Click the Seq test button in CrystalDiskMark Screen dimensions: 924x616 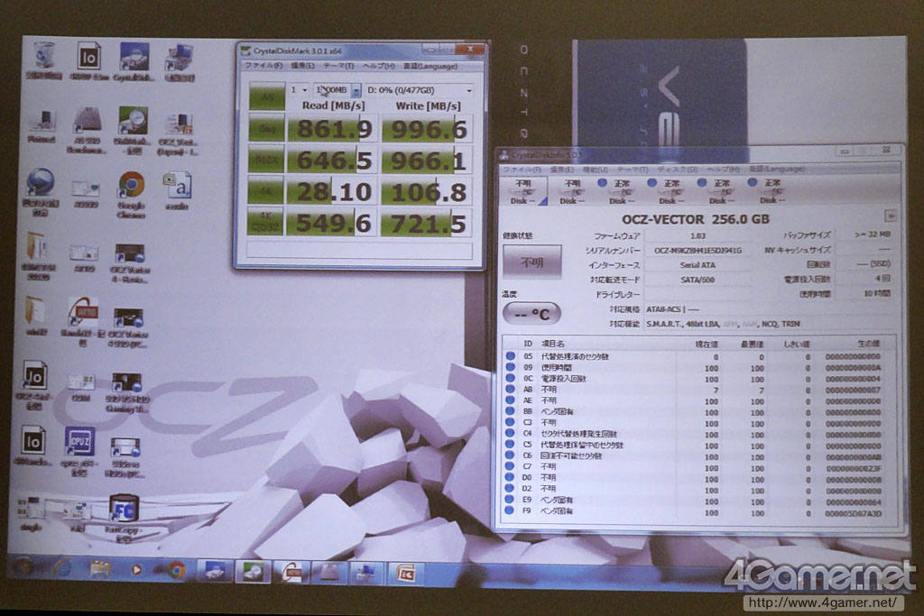coord(266,128)
